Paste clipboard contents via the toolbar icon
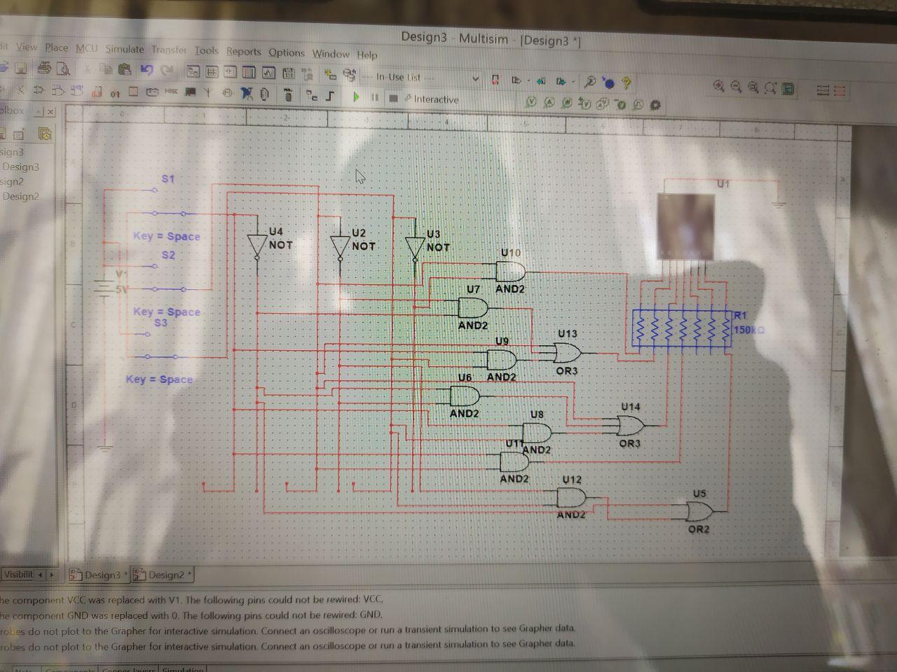Viewport: 897px width, 672px height. (125, 69)
